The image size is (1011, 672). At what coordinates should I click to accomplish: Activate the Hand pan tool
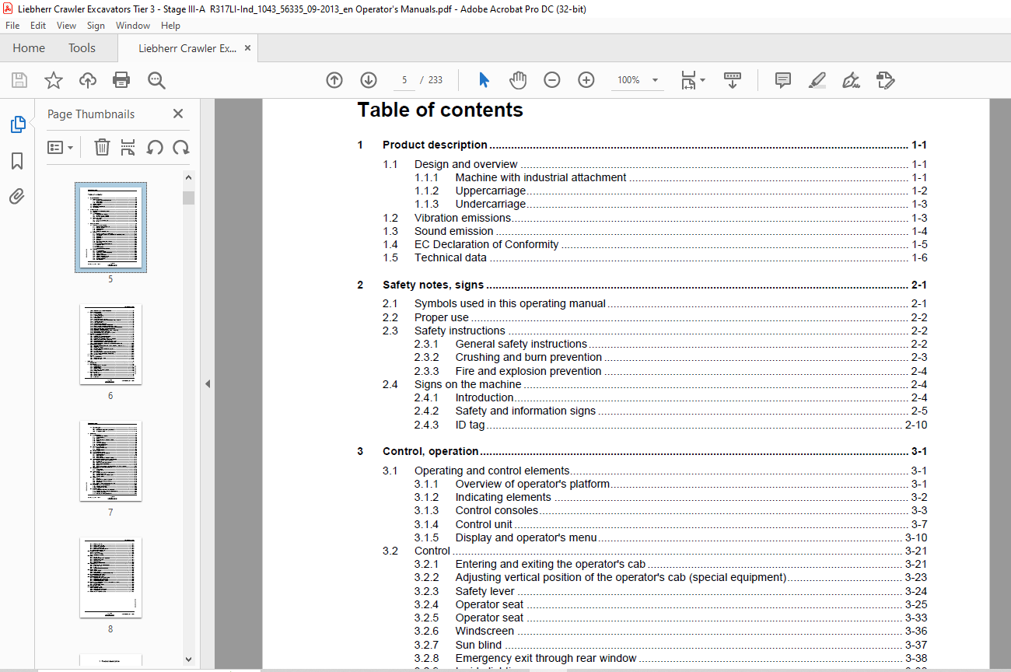[518, 80]
